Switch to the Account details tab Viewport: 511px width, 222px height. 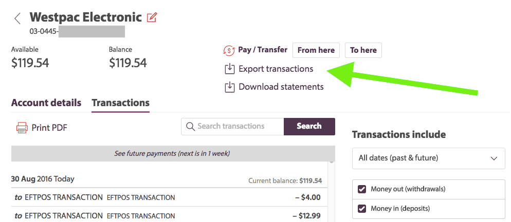46,103
